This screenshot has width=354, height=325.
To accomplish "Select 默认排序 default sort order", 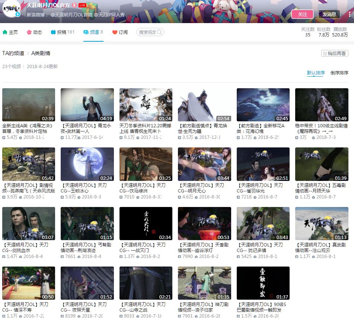I will (316, 73).
